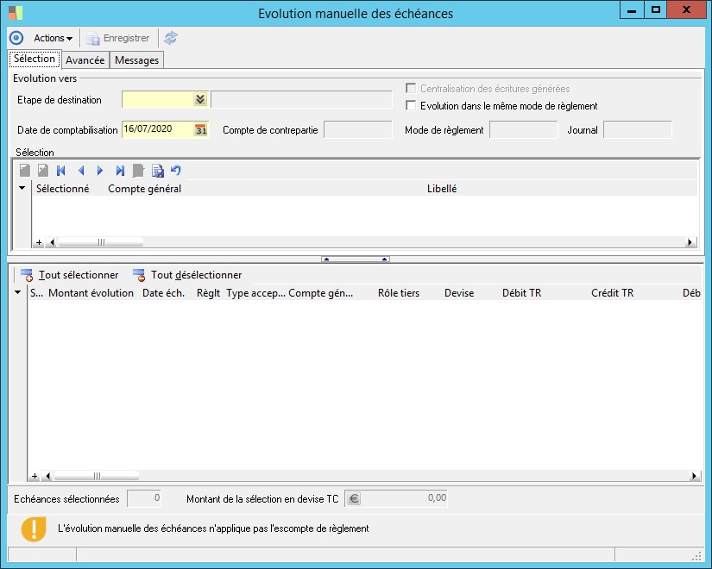This screenshot has height=569, width=712.
Task: Expand the Etape de destination dropdown
Action: (200, 99)
